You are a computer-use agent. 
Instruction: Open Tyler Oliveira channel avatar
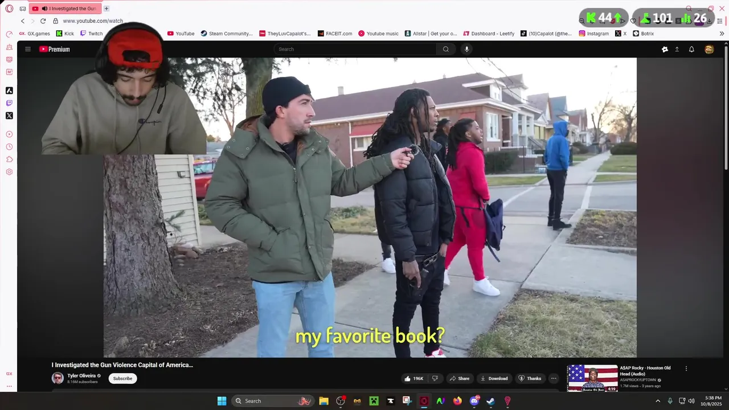58,378
